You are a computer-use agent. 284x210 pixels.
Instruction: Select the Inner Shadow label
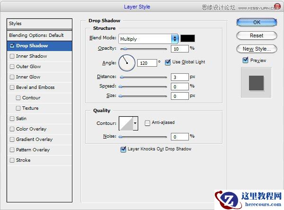pos(32,56)
